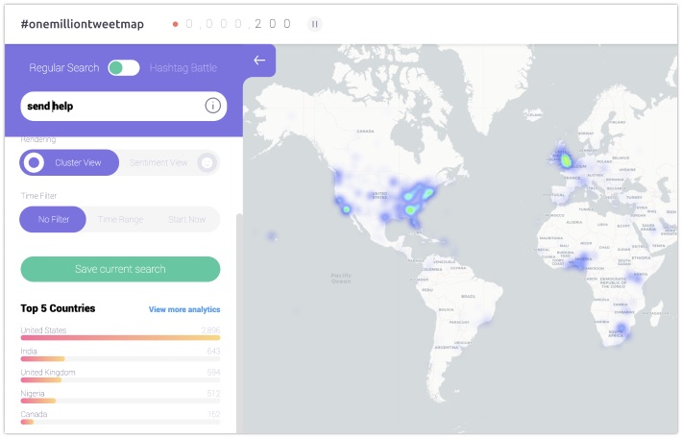Collapse the search panel with back arrow
682x438 pixels.
[259, 60]
